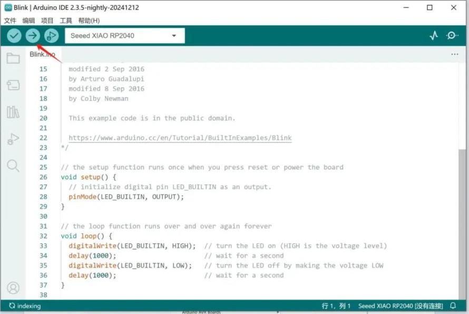Click 'modified 8 Sep 2016' comment line
Image resolution: width=469 pixels, height=314 pixels.
click(106, 89)
